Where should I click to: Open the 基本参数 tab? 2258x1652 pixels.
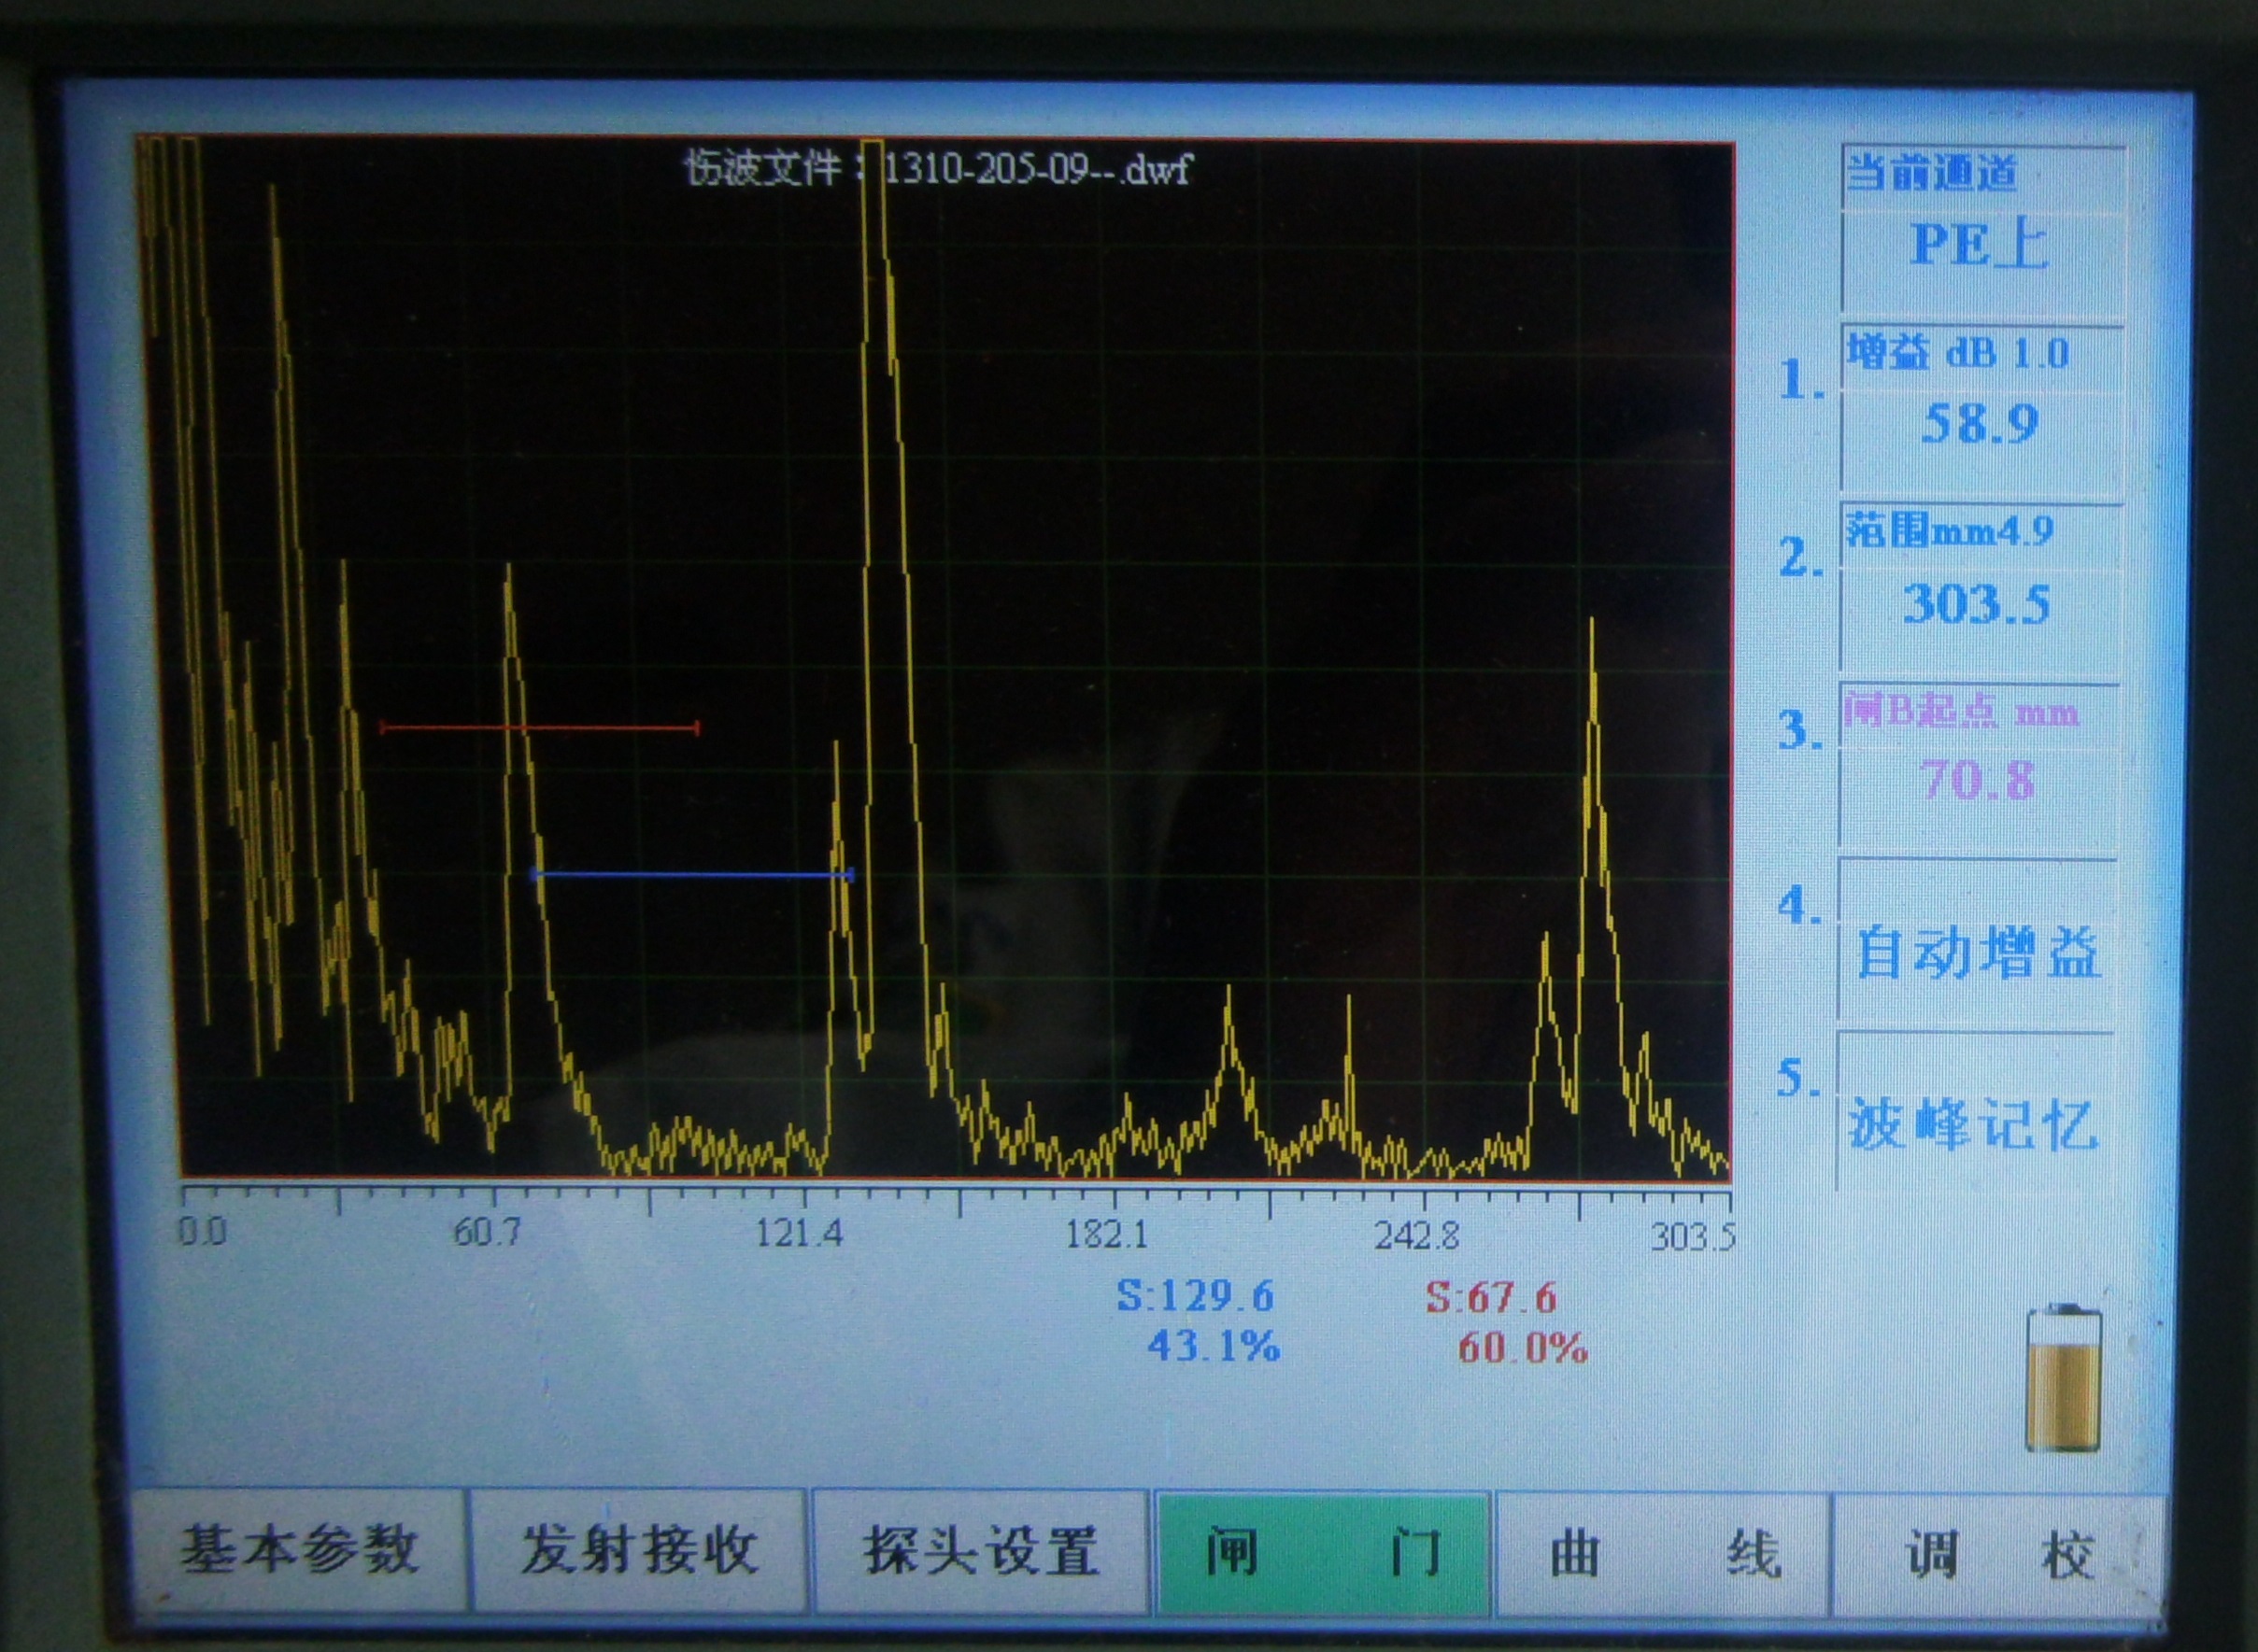pos(299,1550)
